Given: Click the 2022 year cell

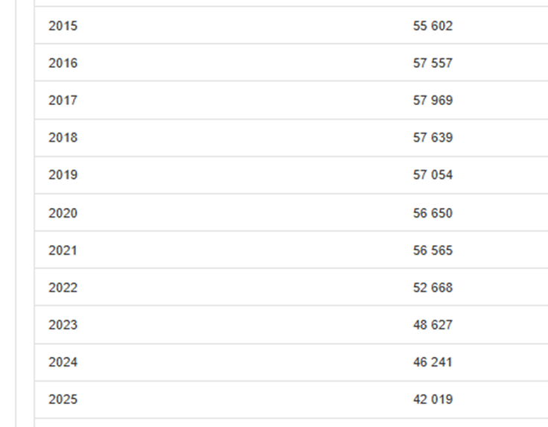Looking at the screenshot, I should pos(63,288).
